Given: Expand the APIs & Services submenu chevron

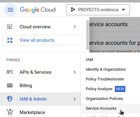Looking at the screenshot, I should [x=75, y=72].
